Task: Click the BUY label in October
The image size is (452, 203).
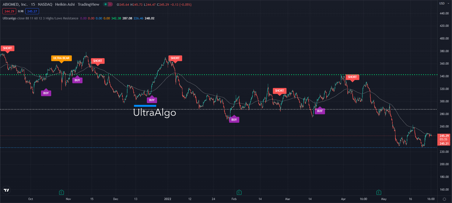Action: point(46,93)
